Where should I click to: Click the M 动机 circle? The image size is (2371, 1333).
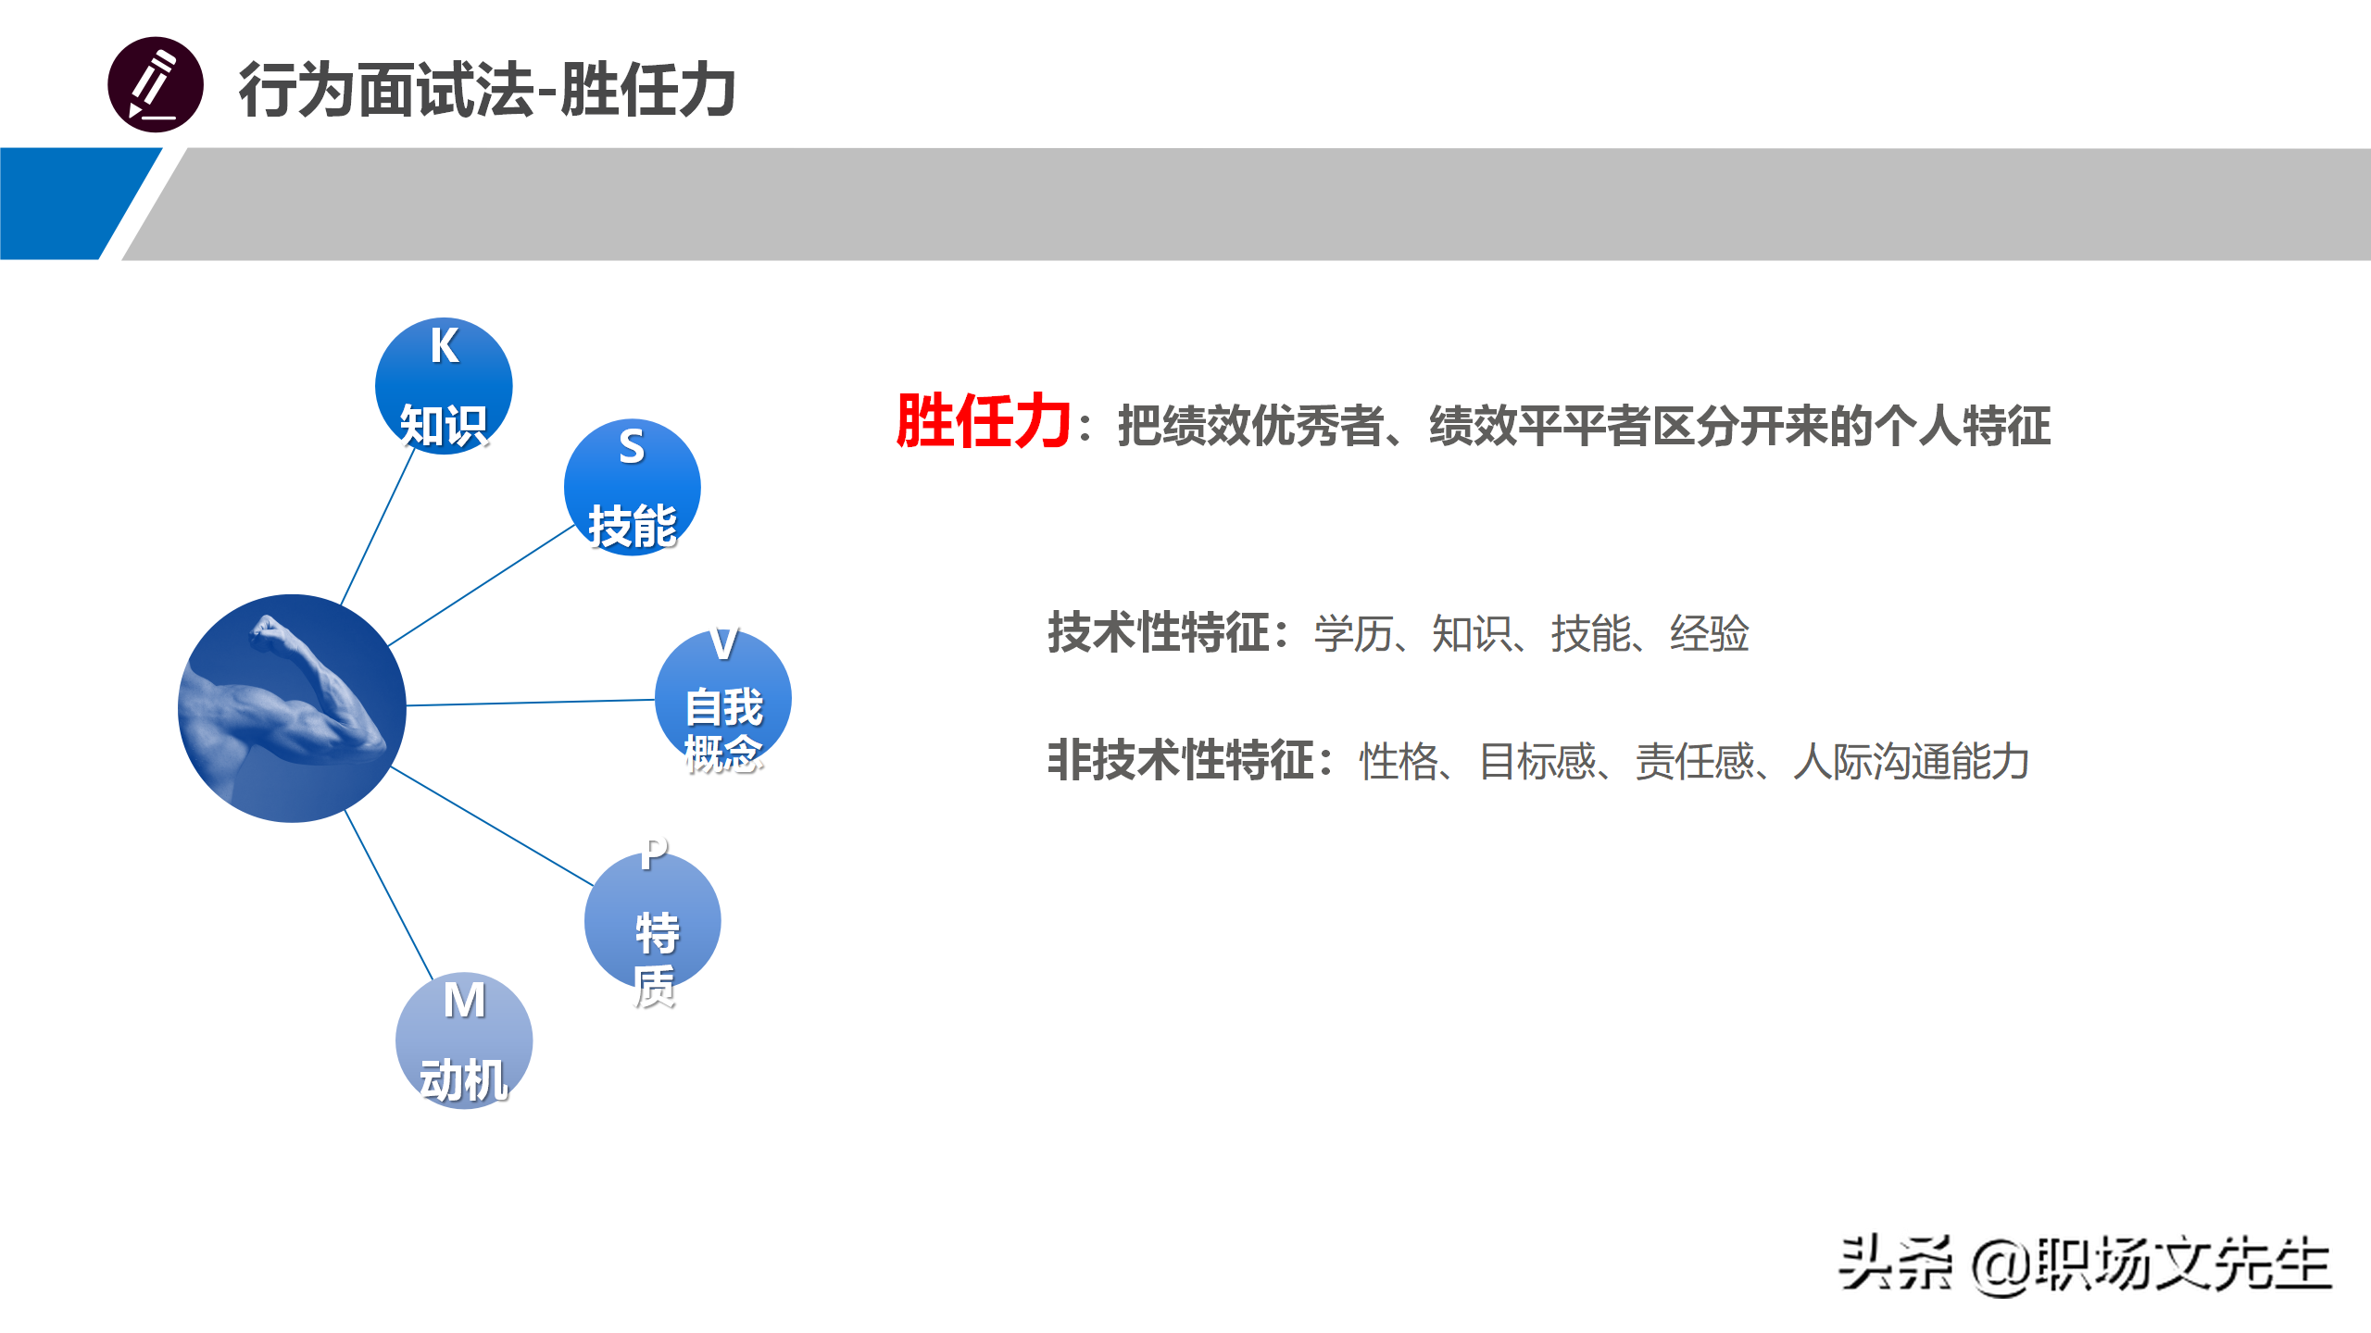coord(464,1040)
